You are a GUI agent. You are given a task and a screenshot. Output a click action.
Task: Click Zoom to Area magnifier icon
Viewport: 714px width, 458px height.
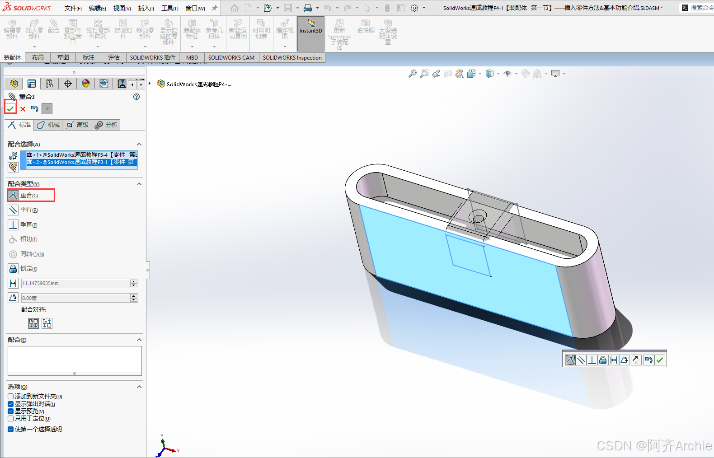424,74
